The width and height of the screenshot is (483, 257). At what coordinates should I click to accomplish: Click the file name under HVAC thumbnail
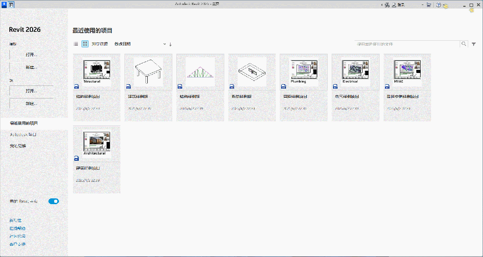click(402, 96)
